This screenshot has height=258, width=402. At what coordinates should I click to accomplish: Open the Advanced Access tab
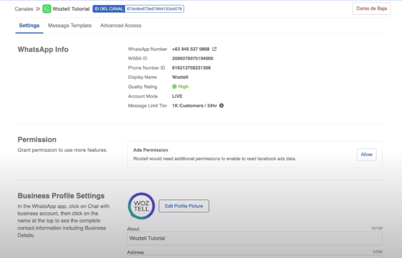coord(121,25)
